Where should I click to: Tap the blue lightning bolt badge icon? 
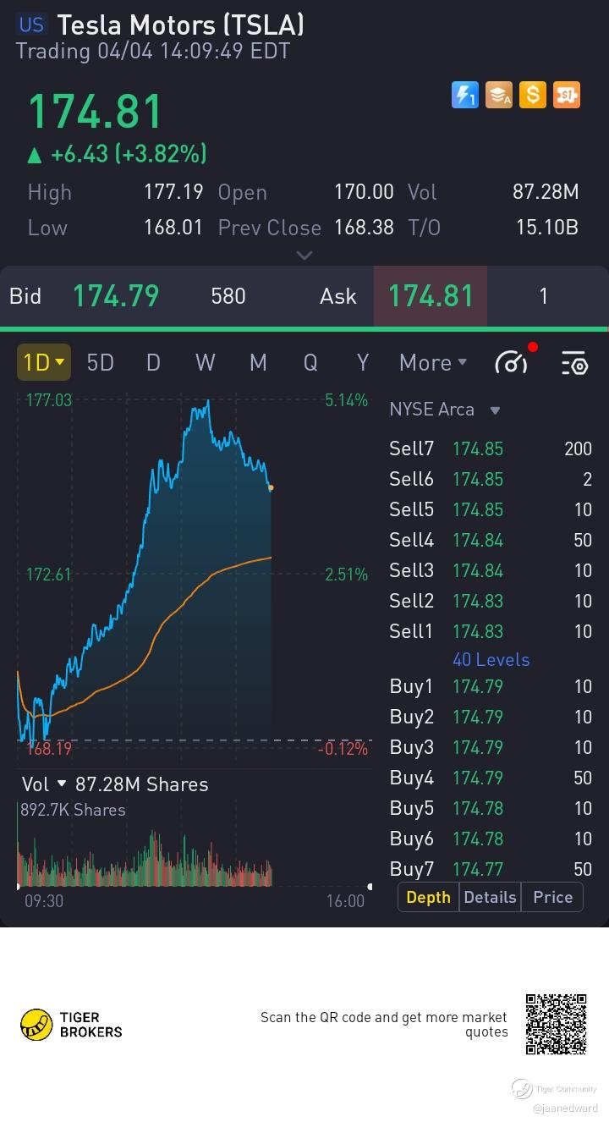(464, 95)
